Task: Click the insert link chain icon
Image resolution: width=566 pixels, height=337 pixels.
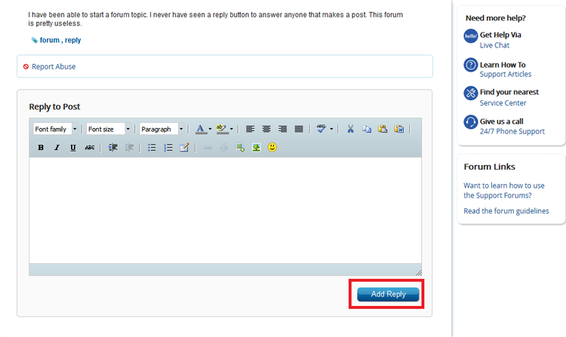Action: coord(208,148)
